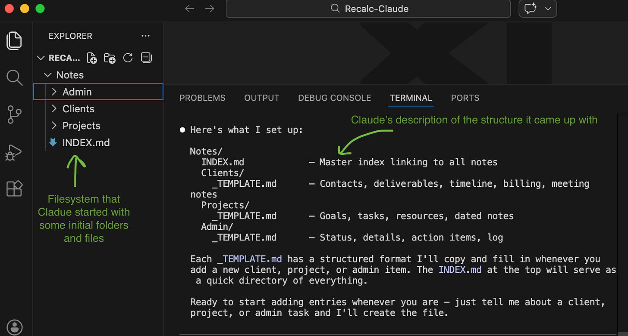Switch to the DEBUG CONSOLE tab
The width and height of the screenshot is (628, 336).
pos(334,98)
